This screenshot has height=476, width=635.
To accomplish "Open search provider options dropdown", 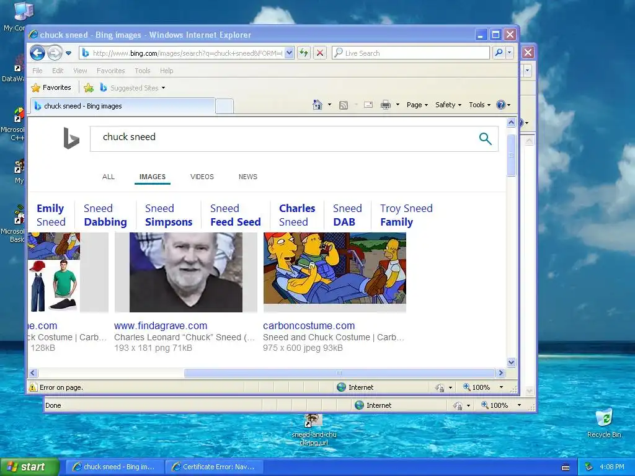I will [x=510, y=53].
